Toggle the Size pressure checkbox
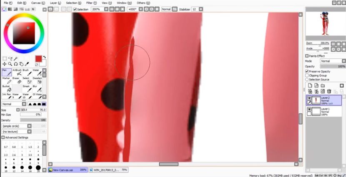 18,110
